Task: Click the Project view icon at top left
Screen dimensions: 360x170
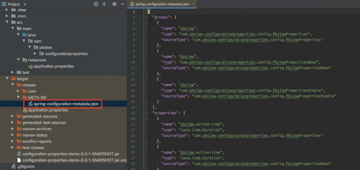Action: point(4,4)
